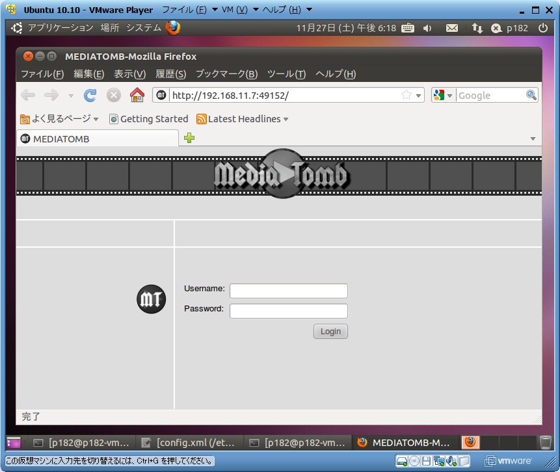Bookmark this page with the star icon

tap(406, 95)
